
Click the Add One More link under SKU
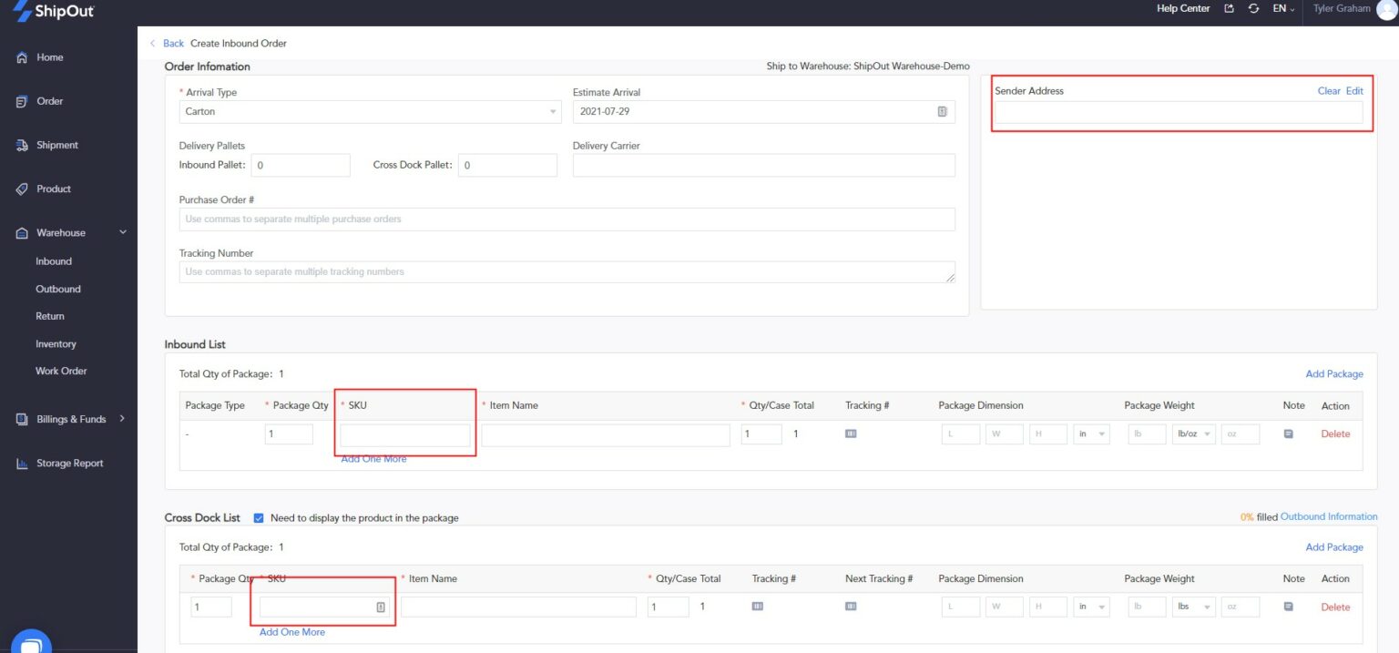pyautogui.click(x=373, y=458)
